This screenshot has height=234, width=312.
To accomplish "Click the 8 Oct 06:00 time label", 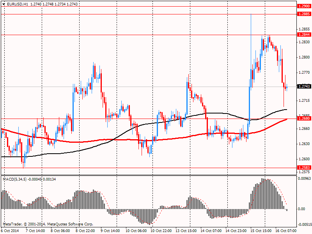I will [60, 231].
